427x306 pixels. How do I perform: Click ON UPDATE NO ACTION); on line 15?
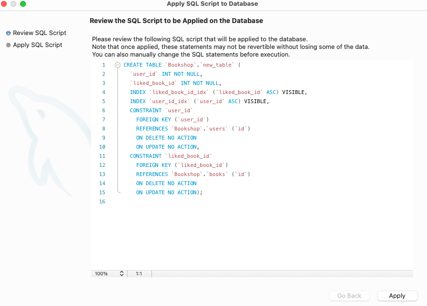coord(169,193)
